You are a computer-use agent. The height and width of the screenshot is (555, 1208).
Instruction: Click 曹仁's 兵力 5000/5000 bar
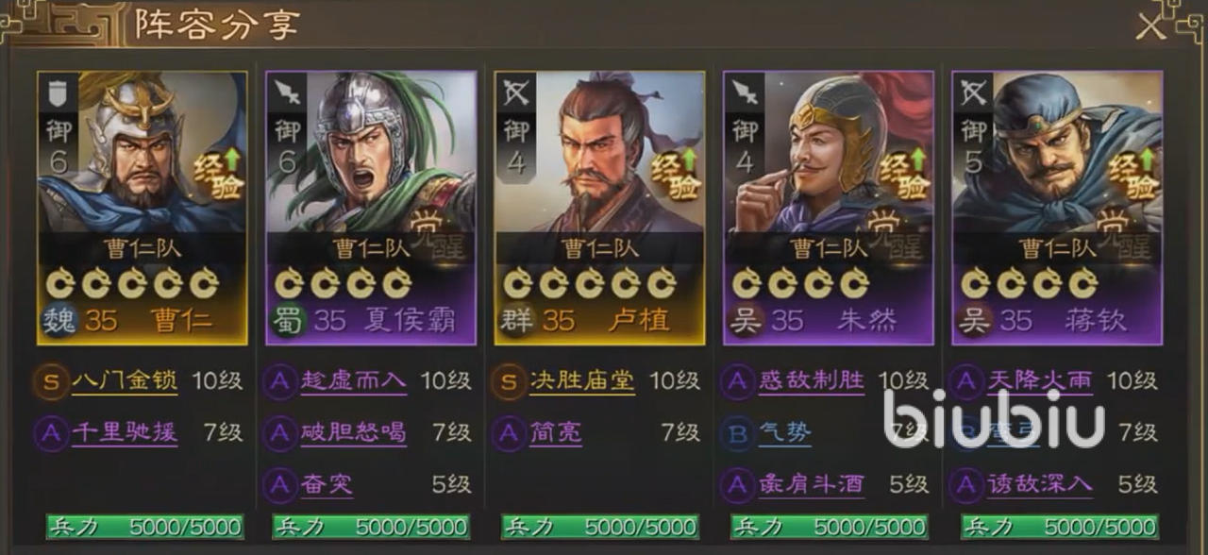143,527
